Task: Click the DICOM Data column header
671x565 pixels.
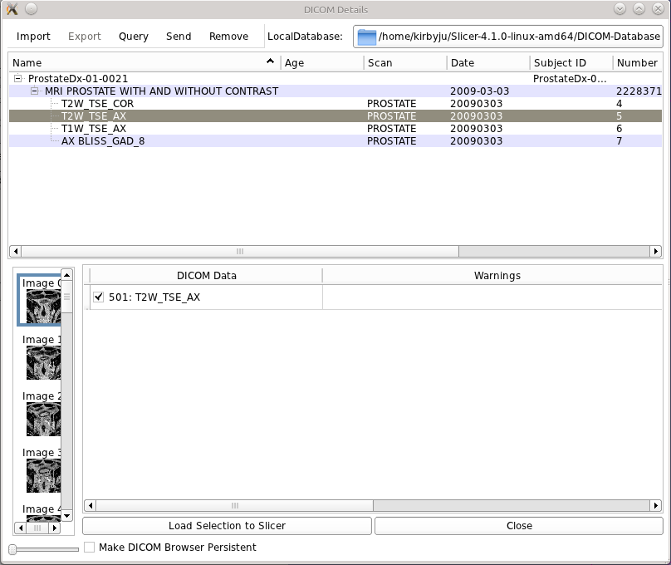Action: tap(206, 276)
